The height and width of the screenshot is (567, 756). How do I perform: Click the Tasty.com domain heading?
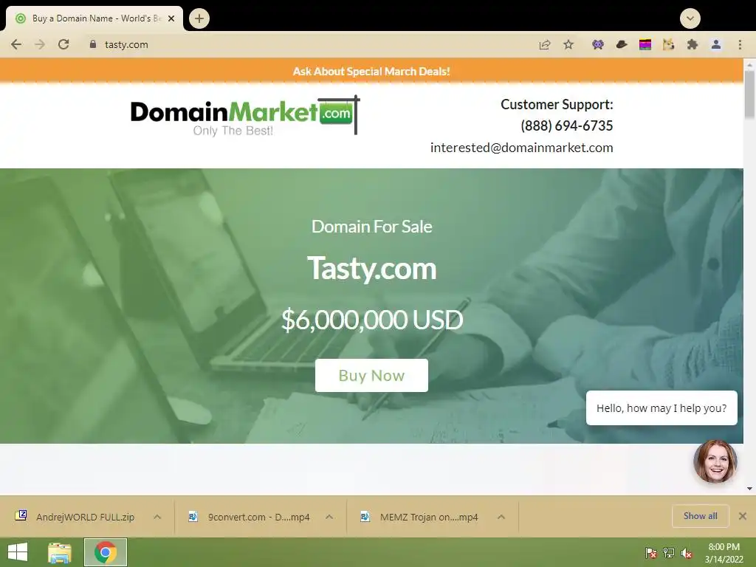[x=372, y=268]
